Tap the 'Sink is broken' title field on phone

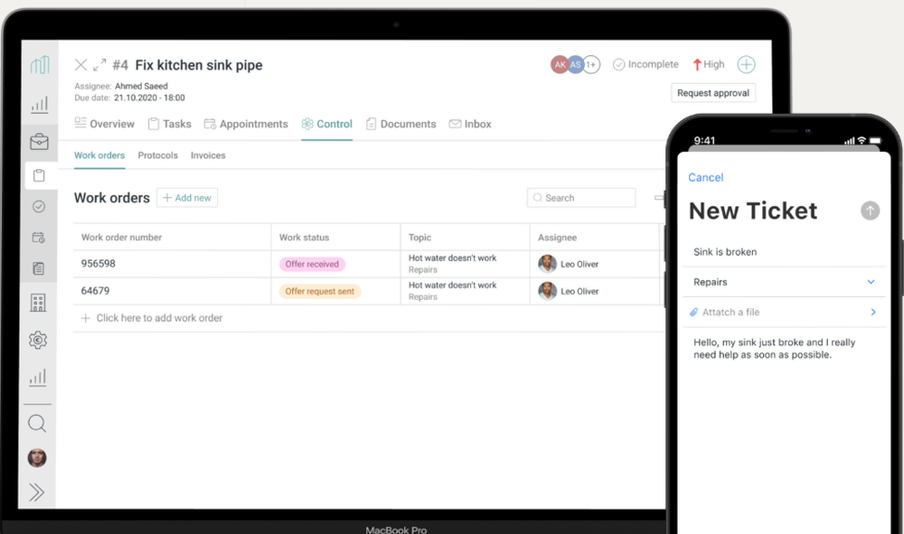click(784, 252)
